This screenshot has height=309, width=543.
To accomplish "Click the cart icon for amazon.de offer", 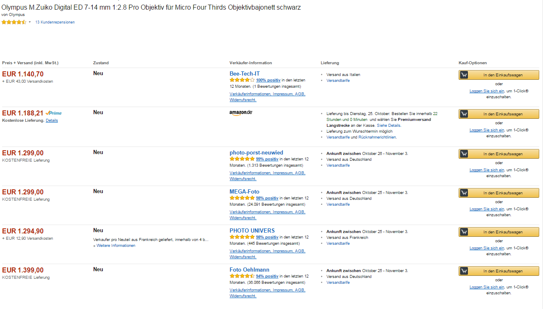I will (x=464, y=114).
